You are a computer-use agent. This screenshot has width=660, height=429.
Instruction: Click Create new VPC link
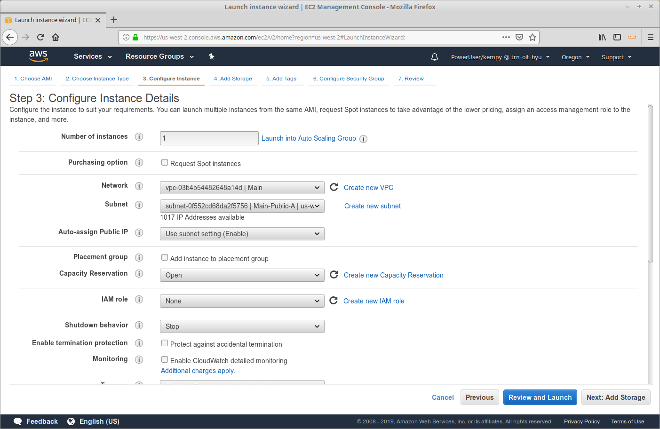pyautogui.click(x=368, y=188)
